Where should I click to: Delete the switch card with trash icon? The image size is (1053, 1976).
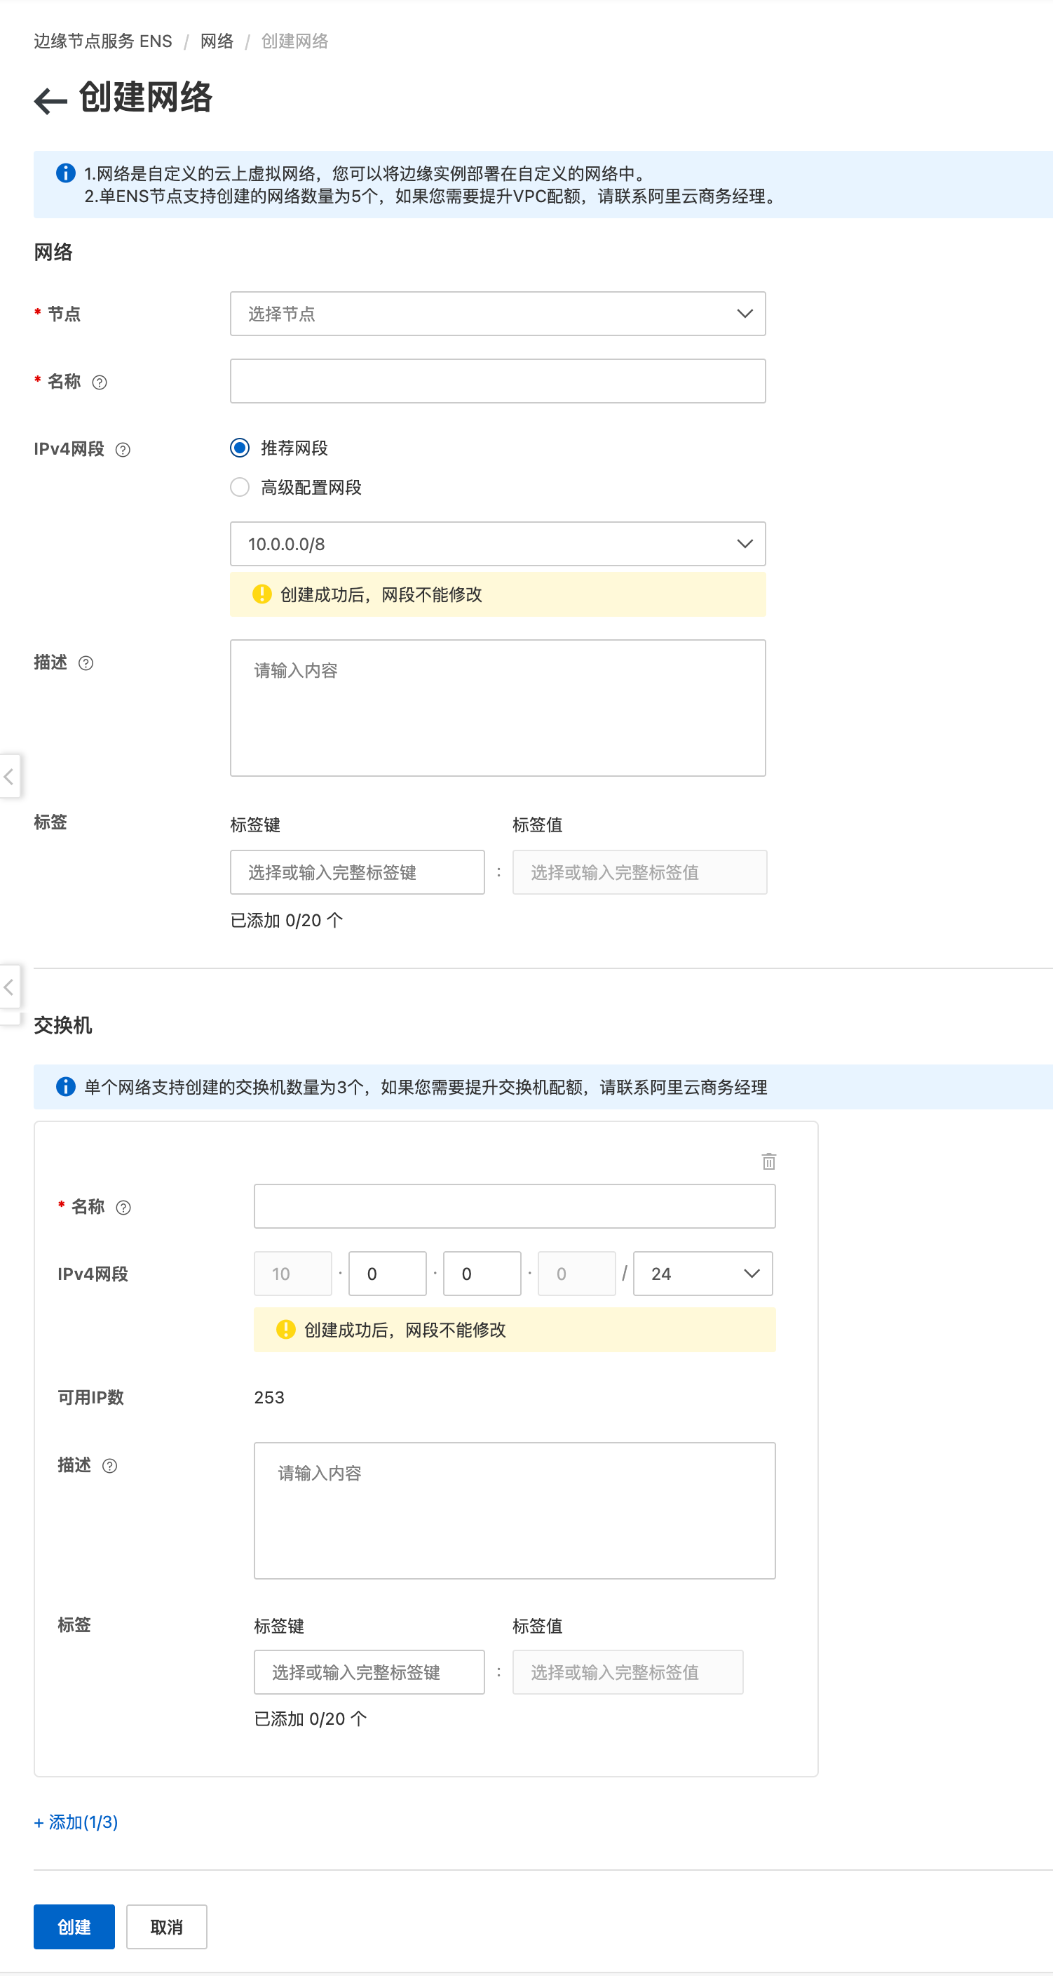point(768,1161)
